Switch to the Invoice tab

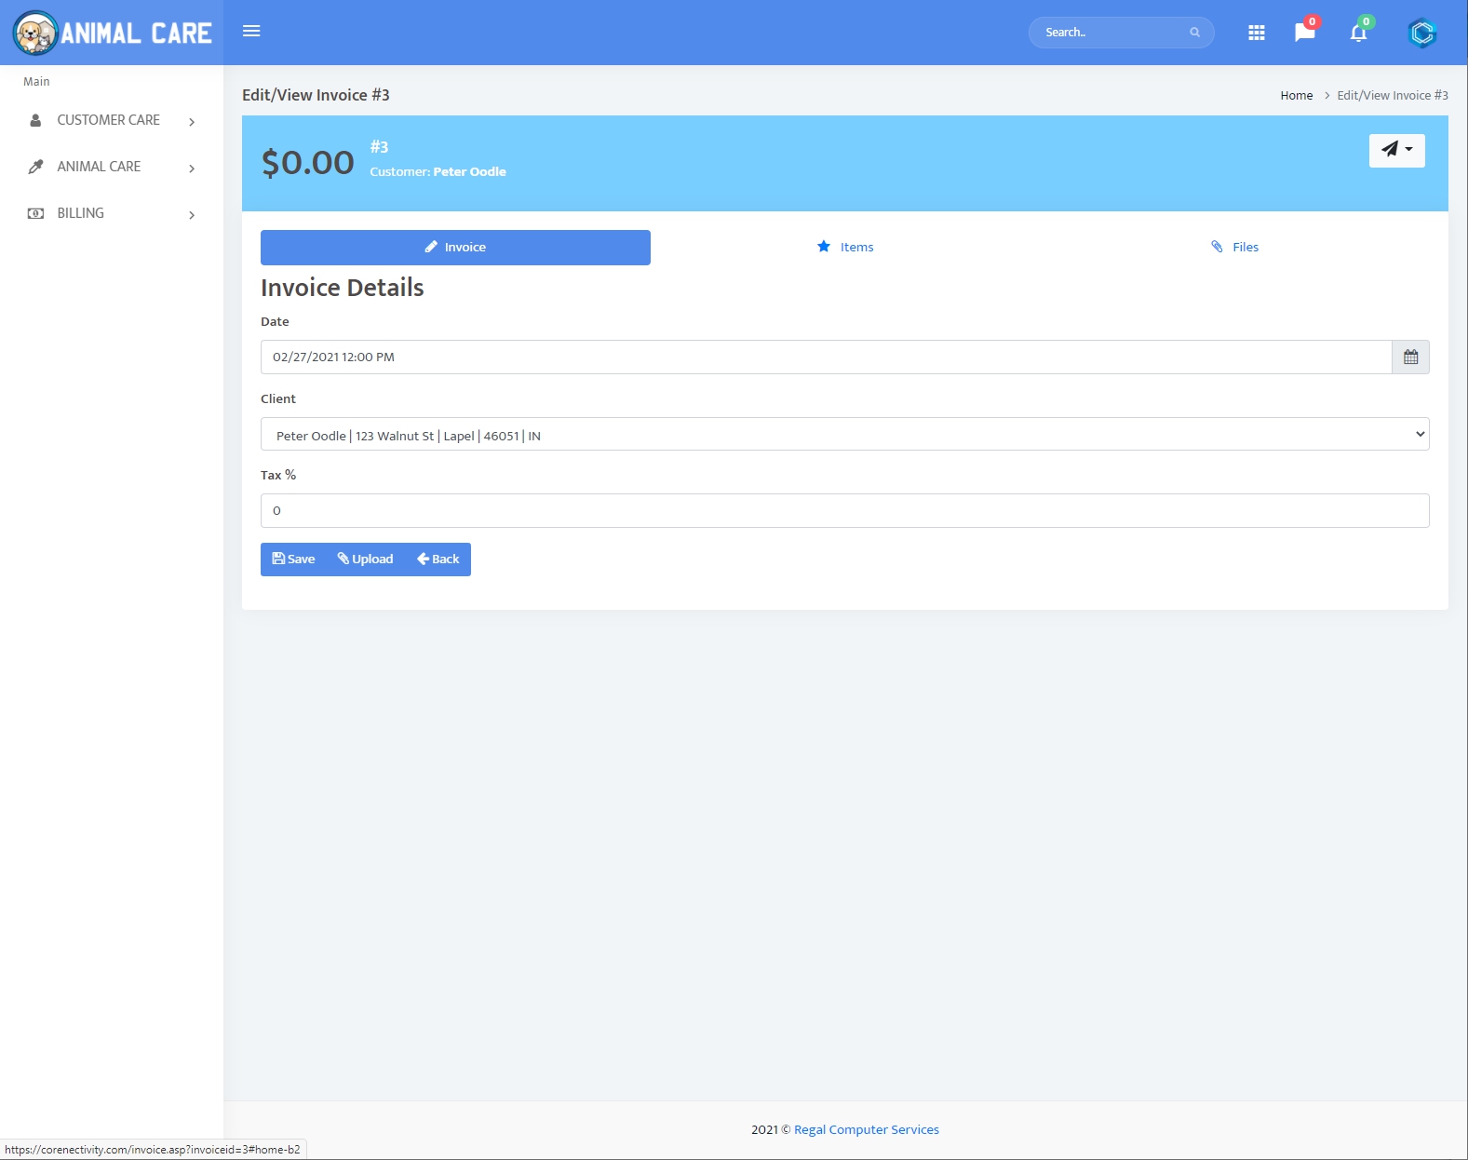(x=455, y=248)
